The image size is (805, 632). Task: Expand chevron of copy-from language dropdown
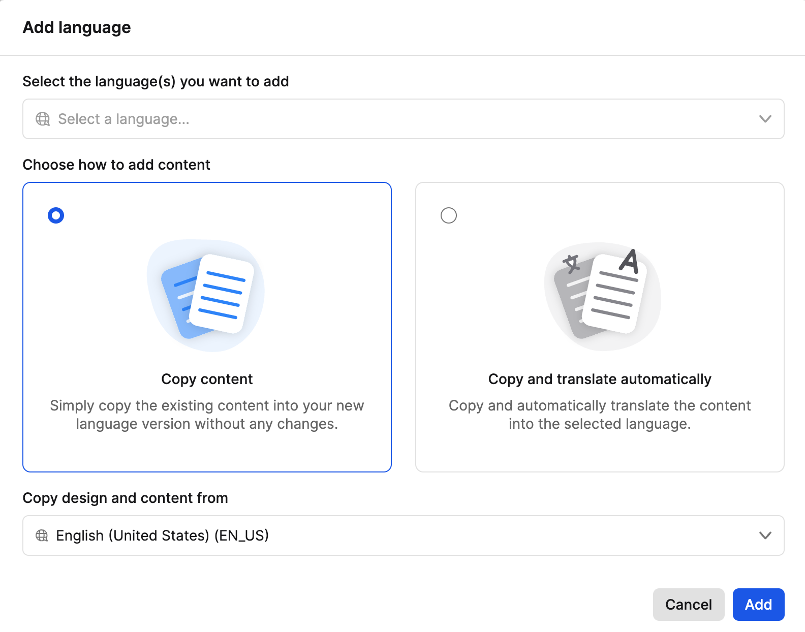coord(765,535)
